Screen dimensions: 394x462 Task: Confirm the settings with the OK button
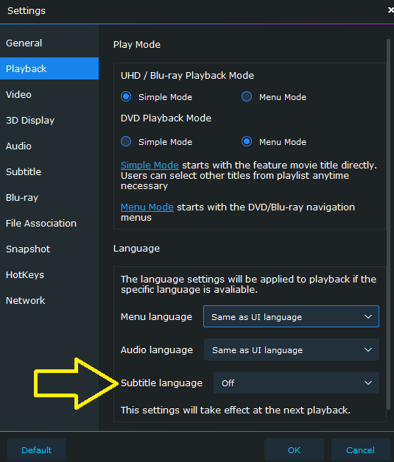[x=295, y=450]
